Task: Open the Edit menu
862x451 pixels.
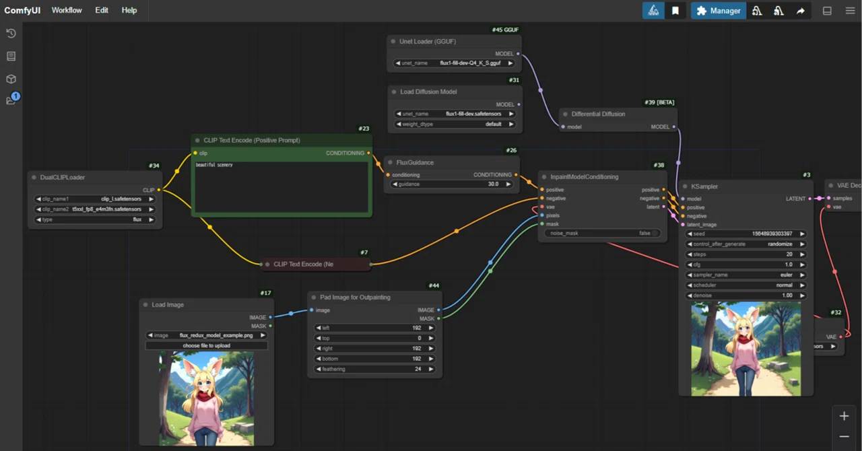Action: 102,10
